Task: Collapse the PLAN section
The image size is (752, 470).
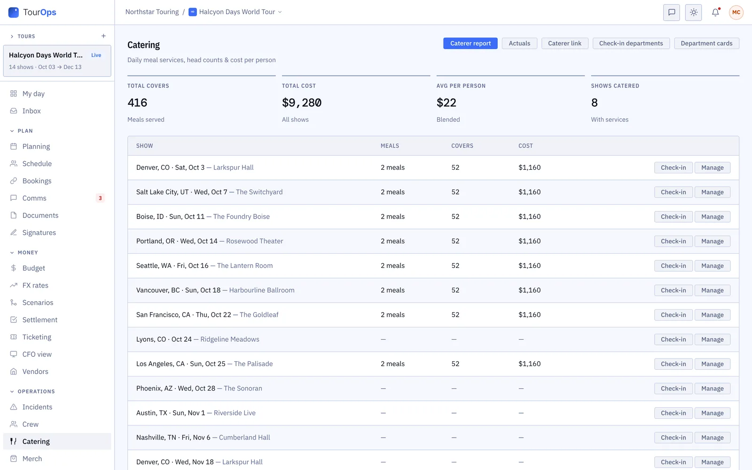Action: tap(21, 131)
